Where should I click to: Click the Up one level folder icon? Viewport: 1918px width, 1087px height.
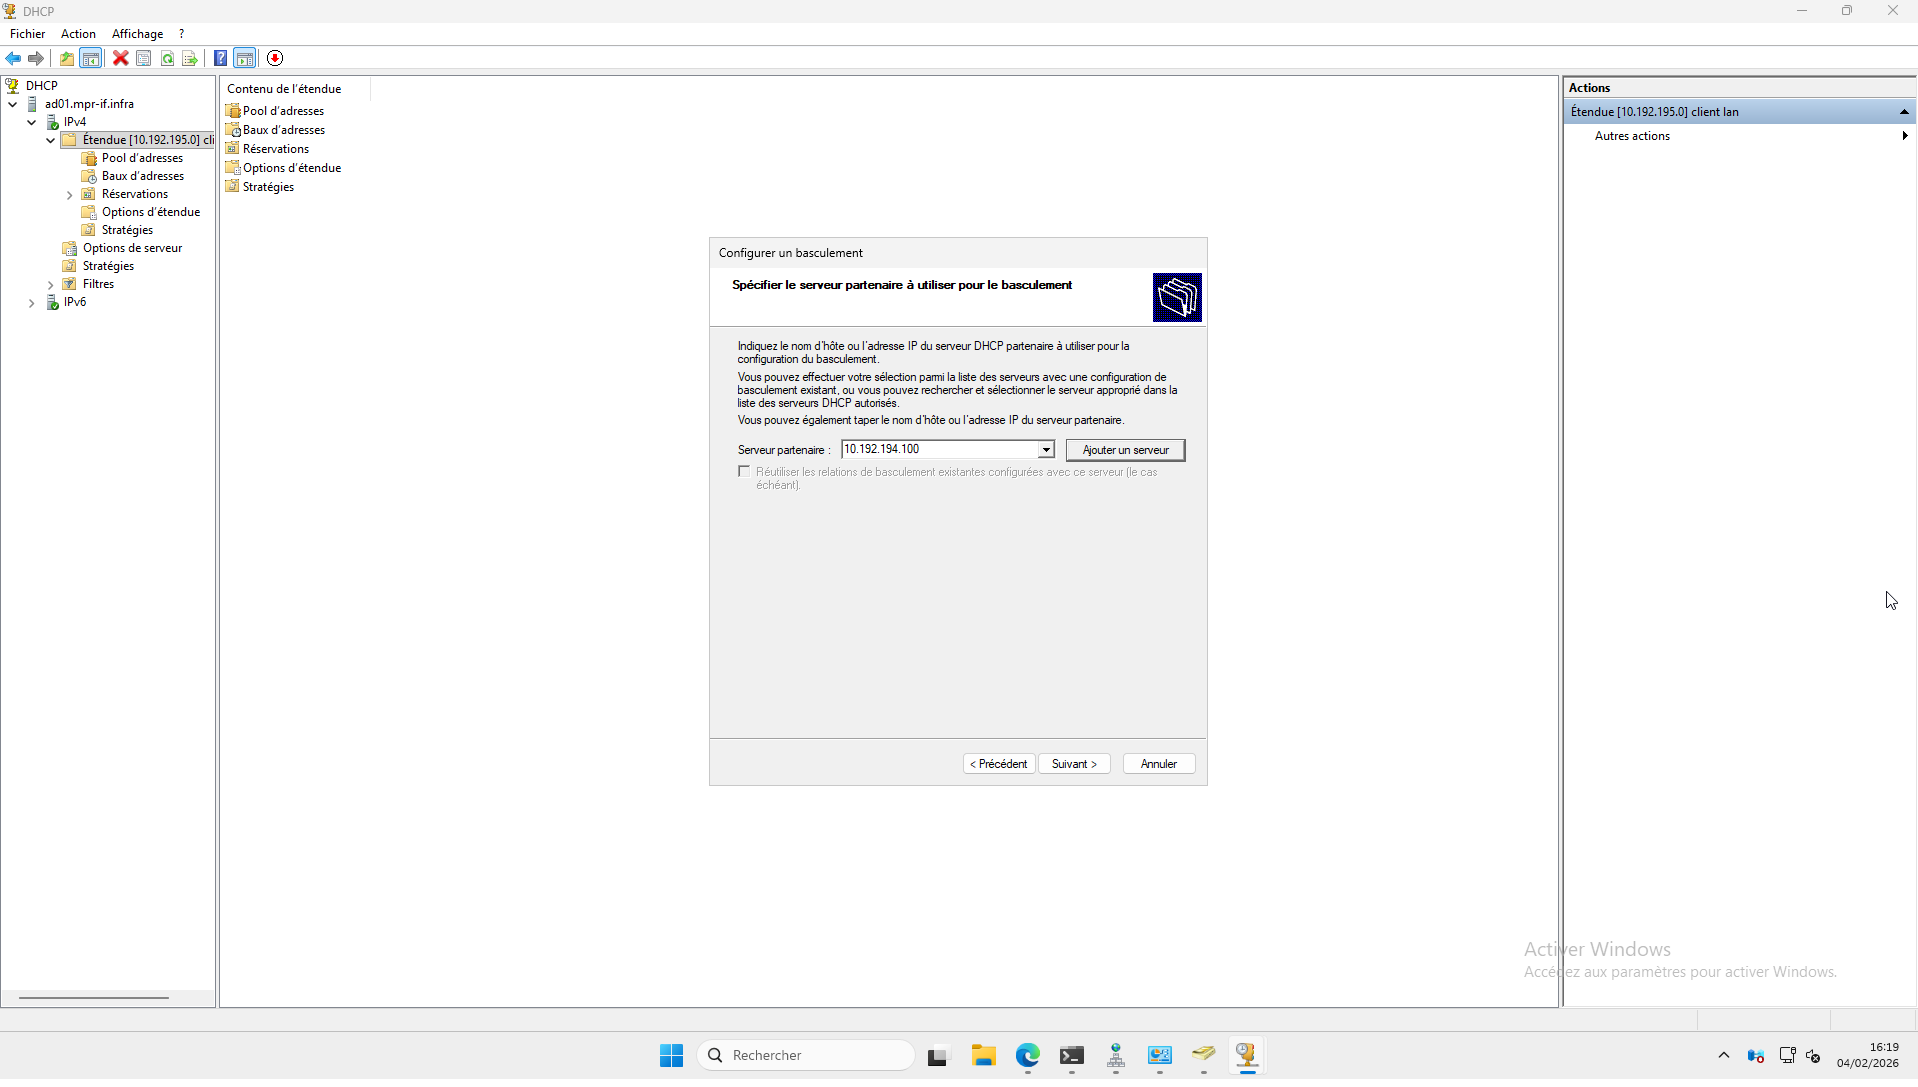click(x=66, y=58)
